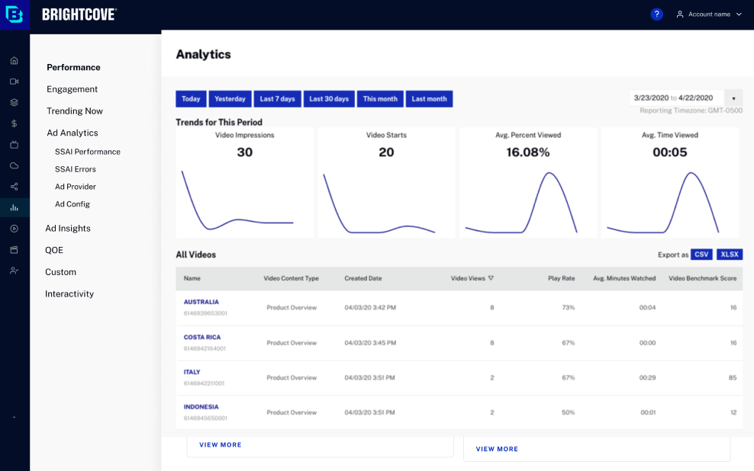Screen dimensions: 754x471
Task: Click the benchmark score 85 cell
Action: coord(733,378)
